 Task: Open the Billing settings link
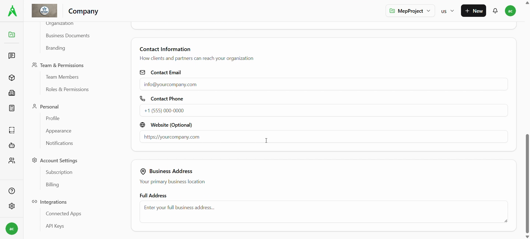(52, 185)
